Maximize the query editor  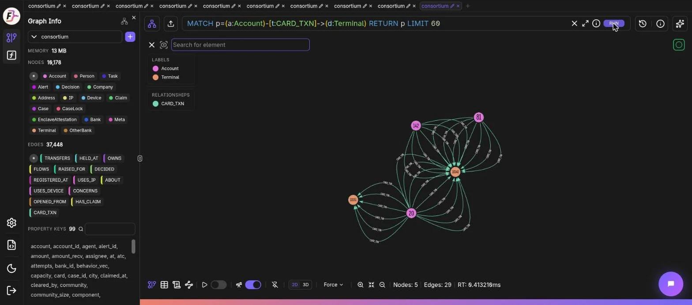pos(585,23)
